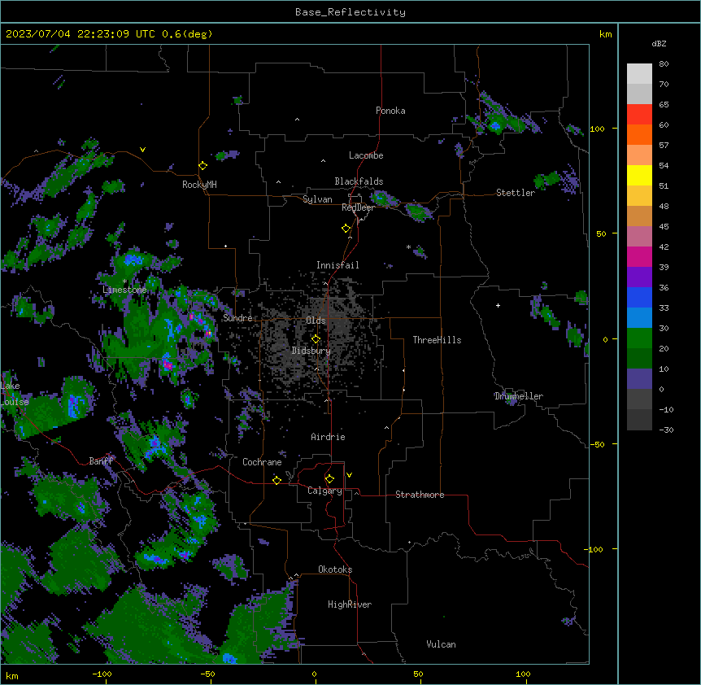This screenshot has height=685, width=701.
Task: Click the RedDeer city label
Action: (358, 207)
